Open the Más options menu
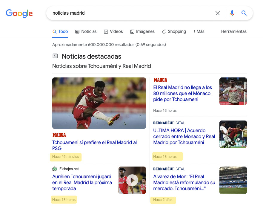 (x=199, y=31)
